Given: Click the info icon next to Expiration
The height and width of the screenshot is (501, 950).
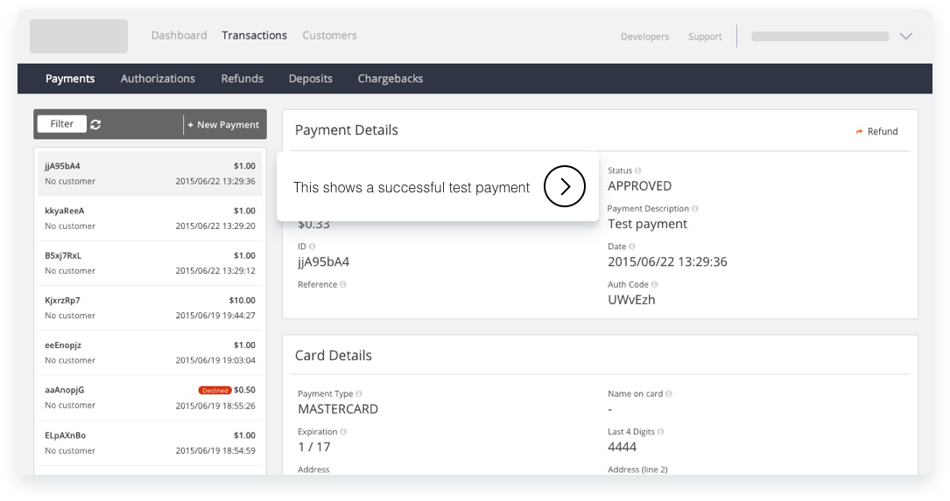Looking at the screenshot, I should coord(343,432).
